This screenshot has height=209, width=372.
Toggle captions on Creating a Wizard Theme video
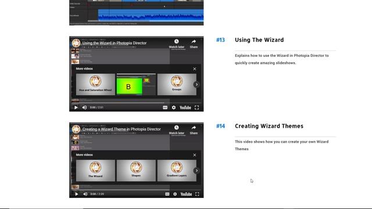click(167, 194)
